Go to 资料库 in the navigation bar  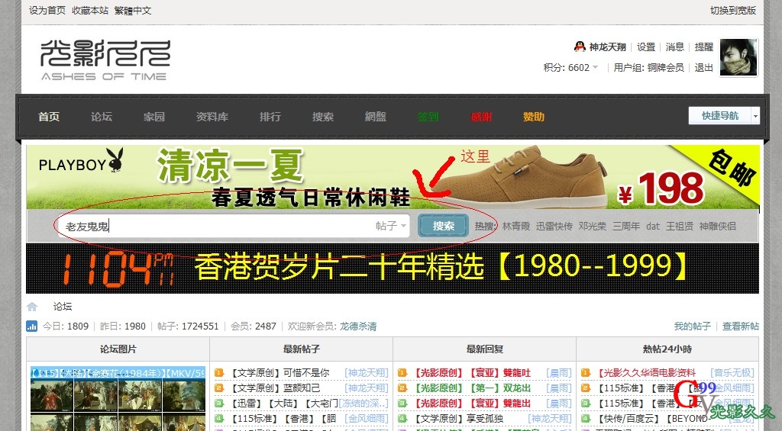click(x=212, y=117)
